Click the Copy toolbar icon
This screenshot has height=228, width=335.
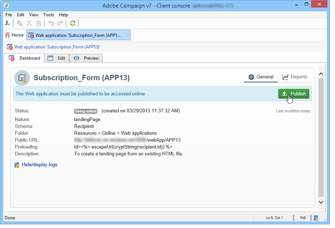[x=20, y=23]
